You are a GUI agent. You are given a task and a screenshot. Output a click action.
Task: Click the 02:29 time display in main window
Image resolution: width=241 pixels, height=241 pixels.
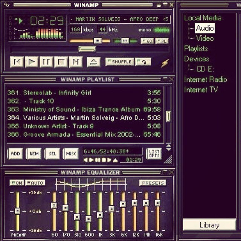click(47, 21)
